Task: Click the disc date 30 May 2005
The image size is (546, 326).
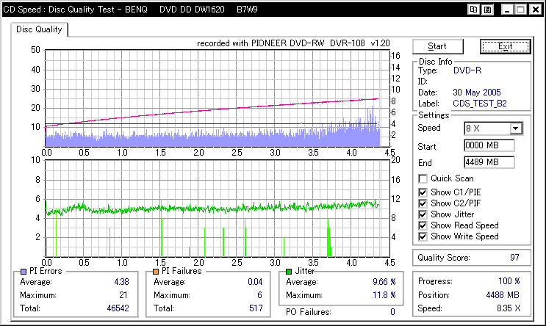Action: pos(477,93)
